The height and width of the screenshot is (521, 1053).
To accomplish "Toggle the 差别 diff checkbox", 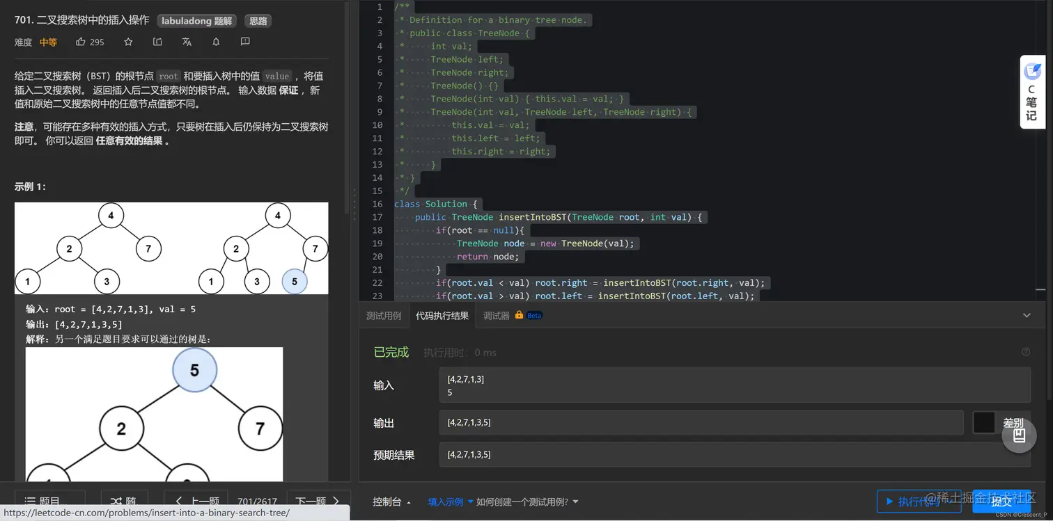I will tap(984, 422).
